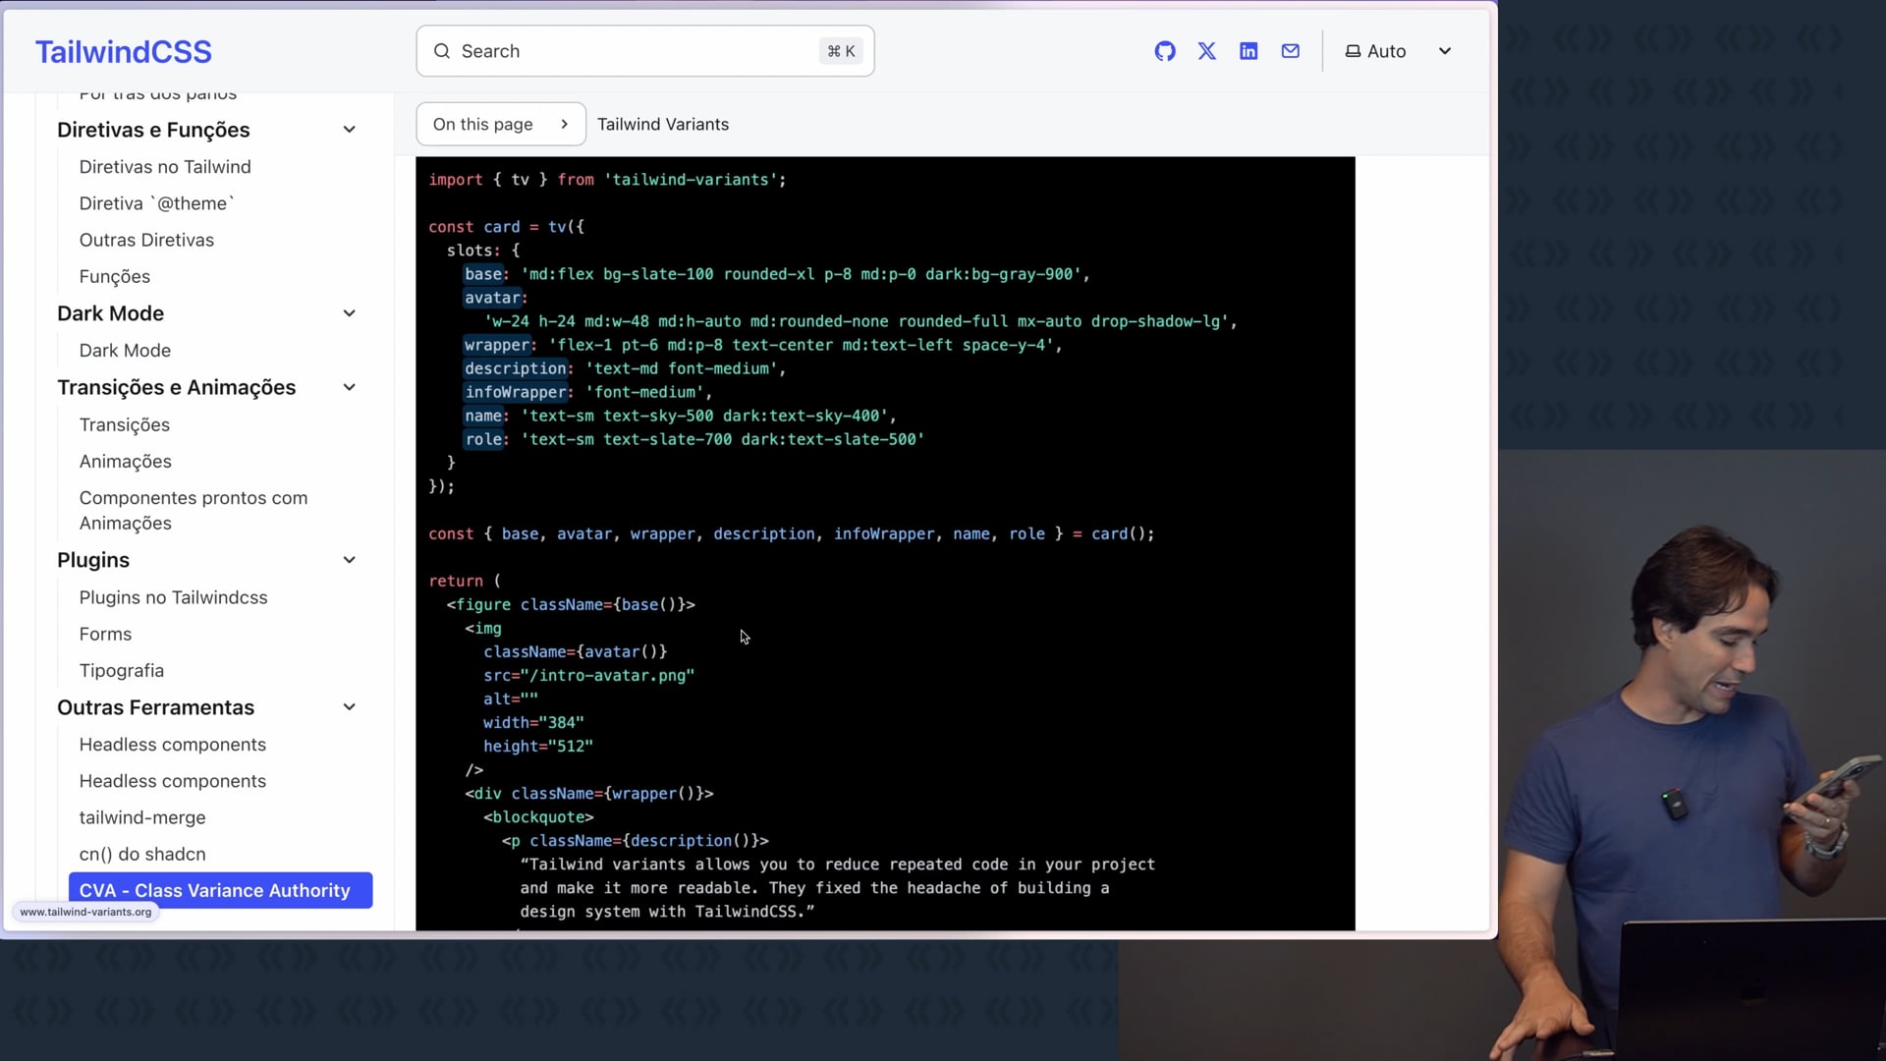Viewport: 1886px width, 1061px height.
Task: Go to Diretiva @theme page
Action: tap(156, 203)
